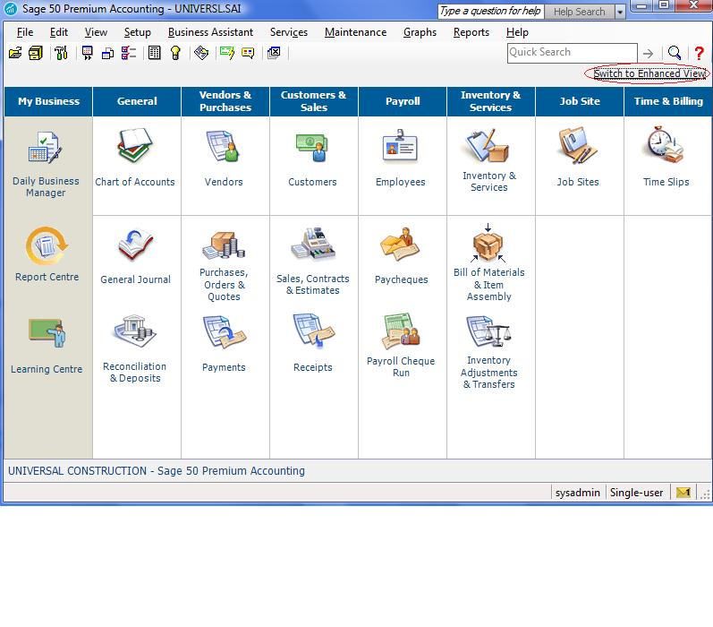Click the copied calendar pages toolbar icon
This screenshot has width=713, height=627.
pos(107,53)
